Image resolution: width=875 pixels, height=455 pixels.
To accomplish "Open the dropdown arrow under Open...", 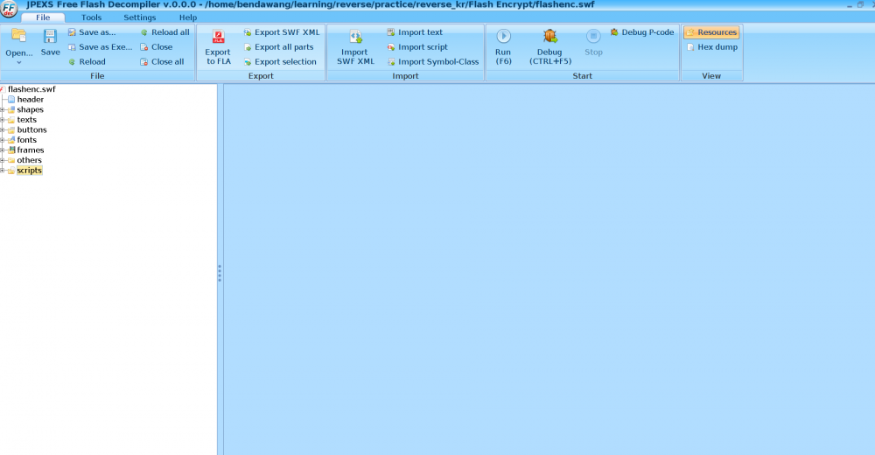I will 19,62.
